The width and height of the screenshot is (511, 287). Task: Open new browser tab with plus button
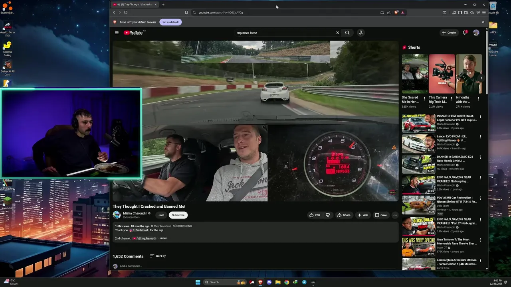(163, 4)
